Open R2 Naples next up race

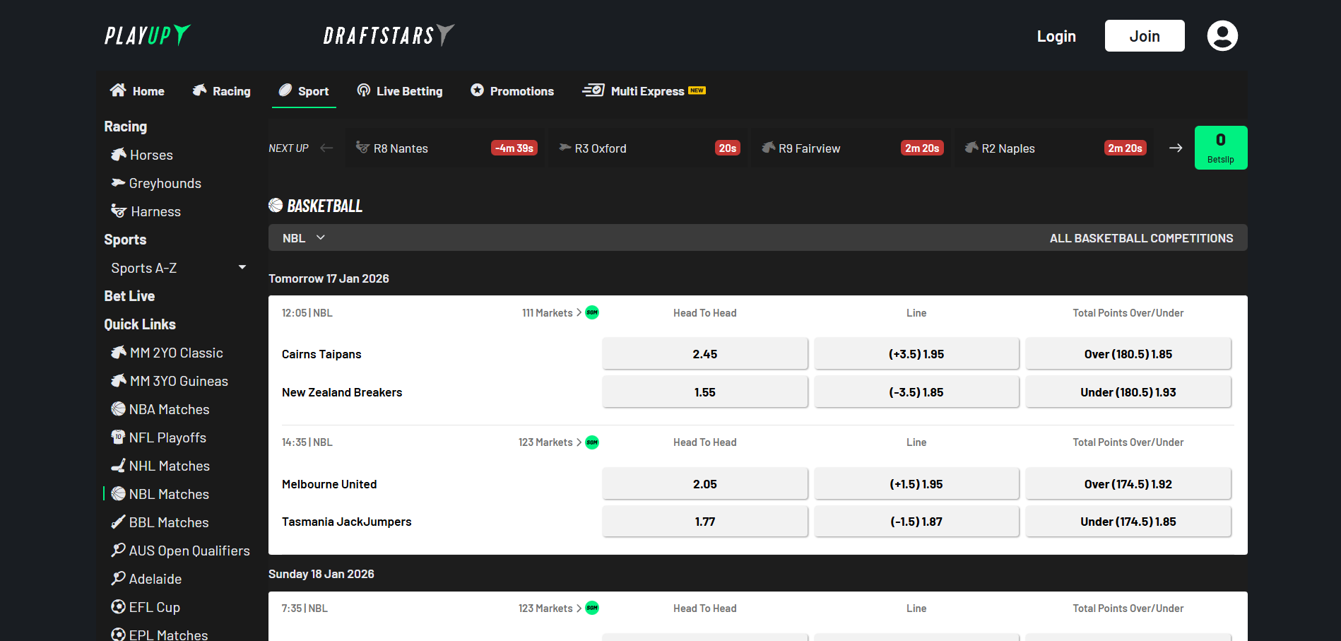[1054, 148]
